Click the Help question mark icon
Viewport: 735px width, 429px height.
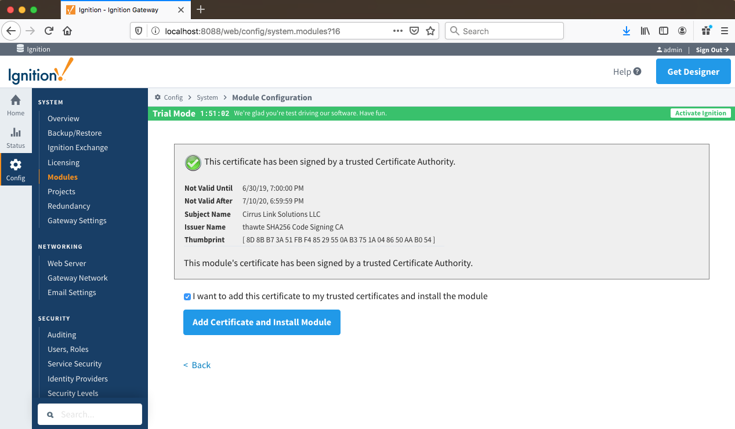638,71
